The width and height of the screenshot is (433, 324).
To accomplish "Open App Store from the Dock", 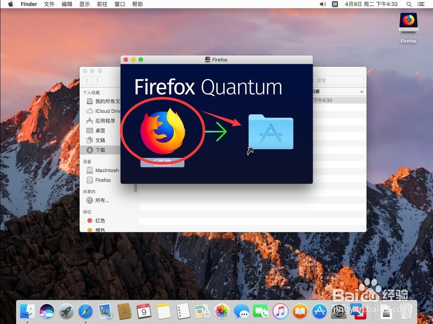I will 319,311.
